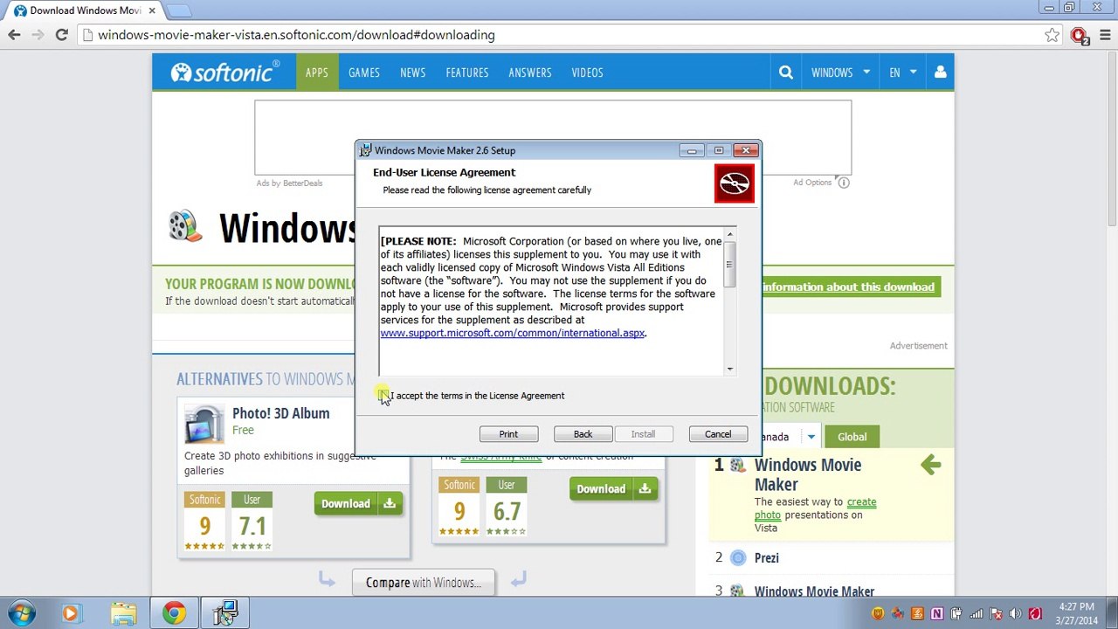Open the Photo! 3D Album title link
Image resolution: width=1118 pixels, height=629 pixels.
coord(280,413)
